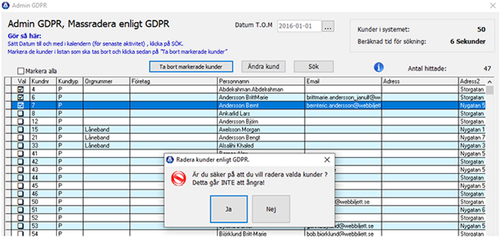This screenshot has height=237, width=500.
Task: Click Kunder i systemet value 50
Action: (x=481, y=30)
